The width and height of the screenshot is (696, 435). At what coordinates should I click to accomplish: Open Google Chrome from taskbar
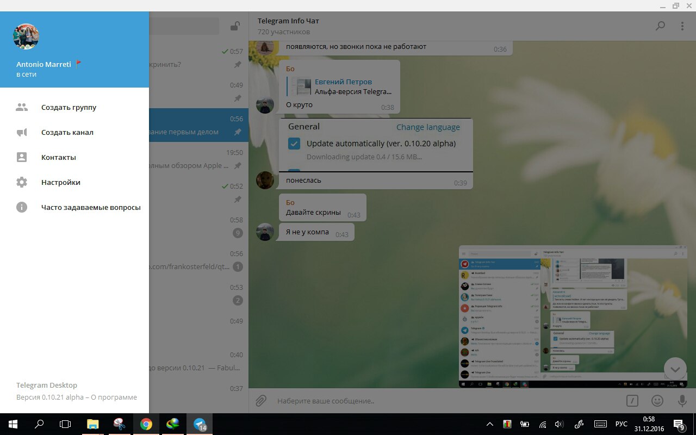(146, 424)
